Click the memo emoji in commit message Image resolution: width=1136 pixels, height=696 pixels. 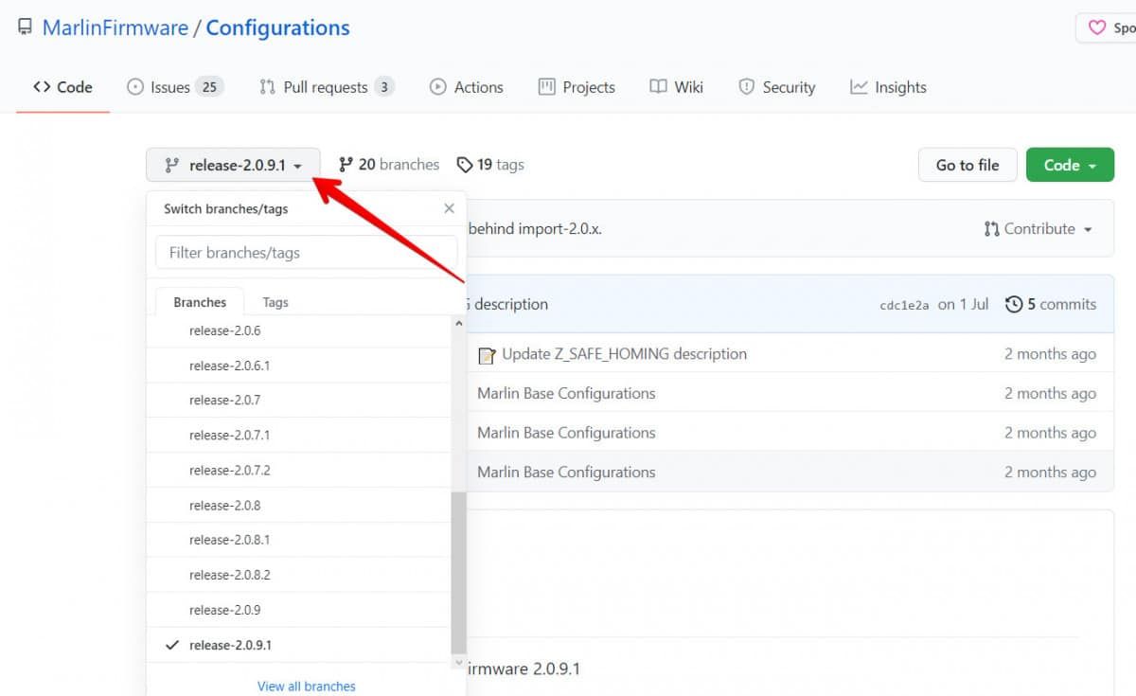click(x=487, y=355)
